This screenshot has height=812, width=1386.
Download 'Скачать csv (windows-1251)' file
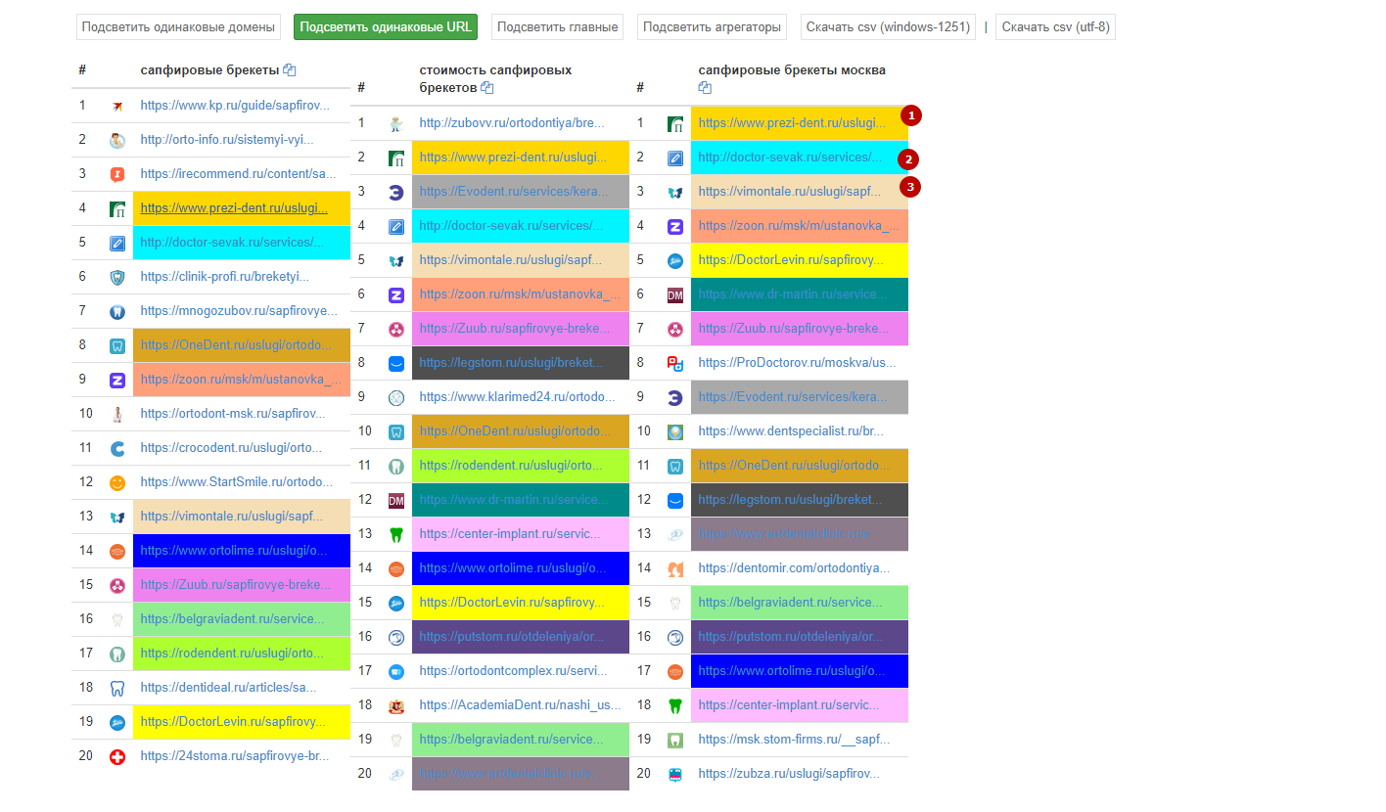[x=888, y=27]
